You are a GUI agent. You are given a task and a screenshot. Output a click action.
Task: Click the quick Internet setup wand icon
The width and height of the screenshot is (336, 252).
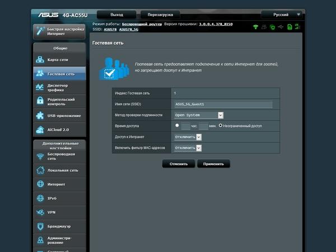point(40,31)
